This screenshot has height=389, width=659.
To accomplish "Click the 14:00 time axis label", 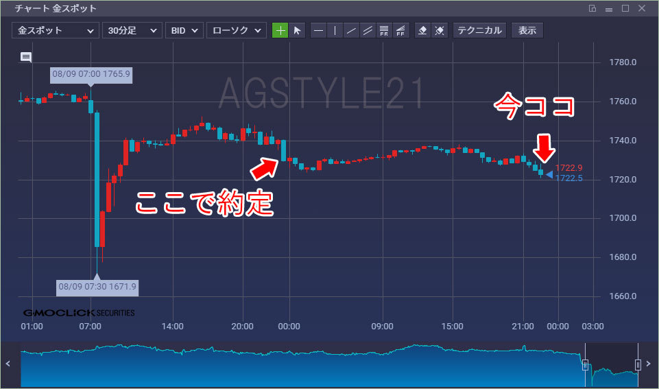I will tap(173, 327).
